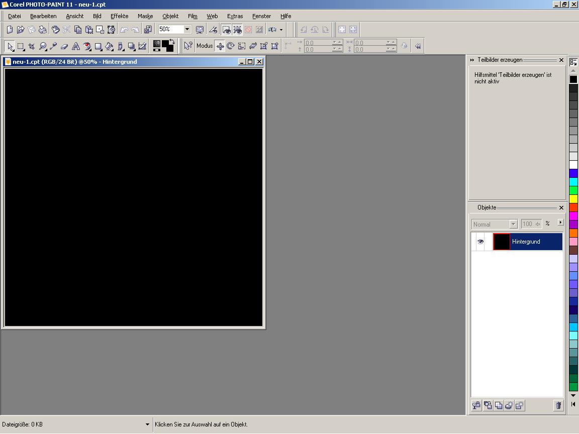Expand the color palette flyout arrow

[x=573, y=404]
